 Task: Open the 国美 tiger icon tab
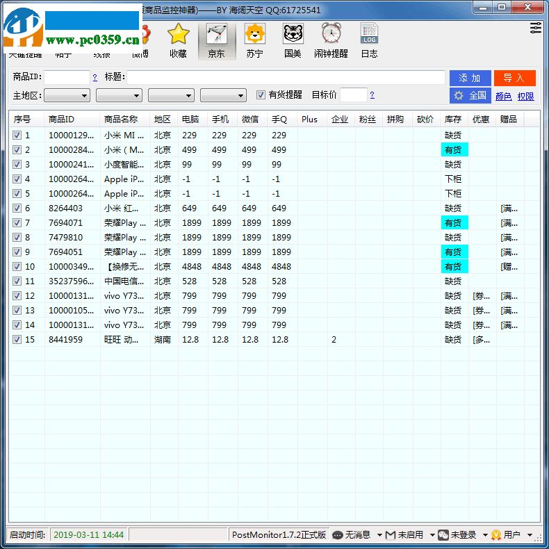(293, 41)
